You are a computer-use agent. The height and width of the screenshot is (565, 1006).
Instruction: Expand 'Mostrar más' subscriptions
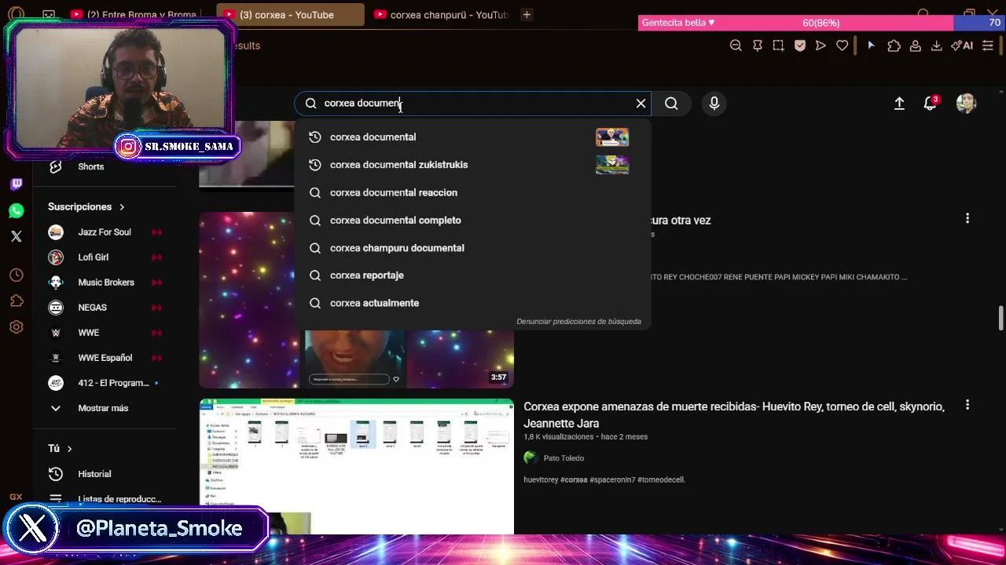coord(104,408)
